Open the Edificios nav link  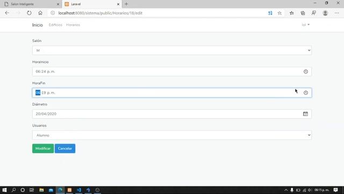[x=55, y=25]
